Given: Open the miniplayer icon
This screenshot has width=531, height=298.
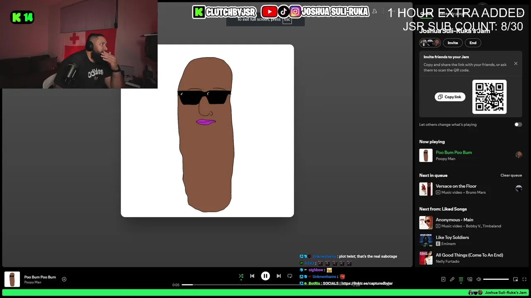Looking at the screenshot, I should [x=516, y=279].
